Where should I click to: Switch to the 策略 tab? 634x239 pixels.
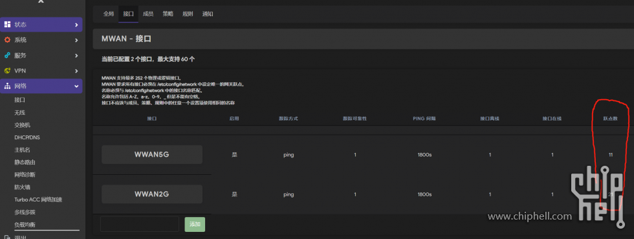[168, 14]
